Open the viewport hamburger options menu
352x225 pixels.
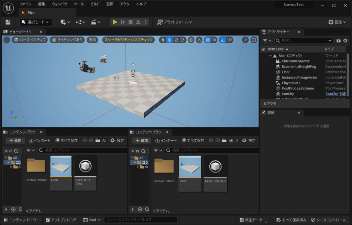click(7, 40)
